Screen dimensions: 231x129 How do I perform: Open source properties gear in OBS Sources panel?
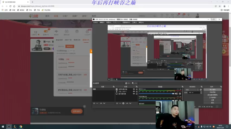pos(123,103)
